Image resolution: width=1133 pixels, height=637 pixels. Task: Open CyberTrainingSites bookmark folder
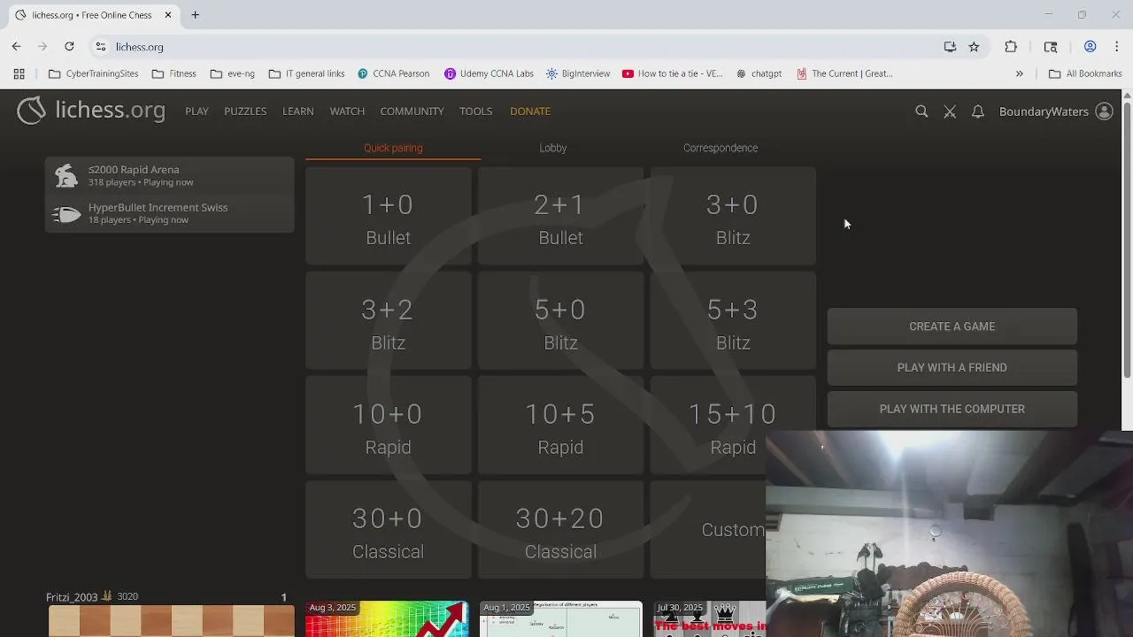(x=94, y=73)
